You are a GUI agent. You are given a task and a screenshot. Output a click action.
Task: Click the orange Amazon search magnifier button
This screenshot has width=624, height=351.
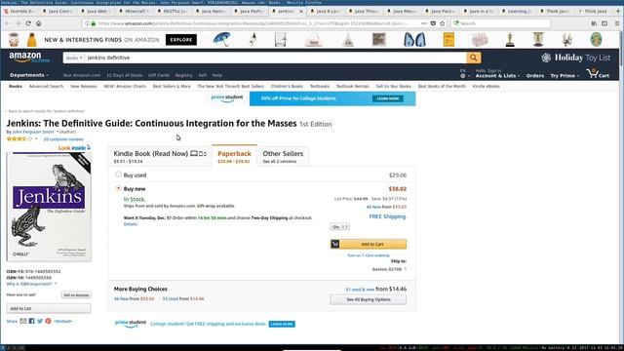tap(473, 58)
